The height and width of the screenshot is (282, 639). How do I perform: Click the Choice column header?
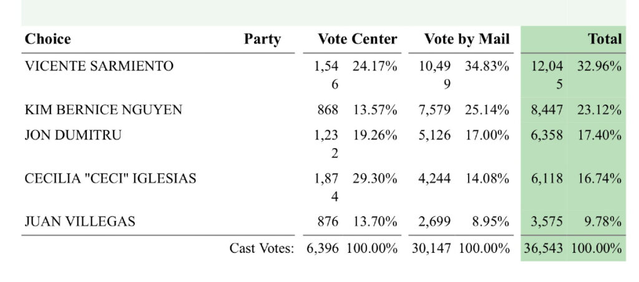tap(47, 39)
